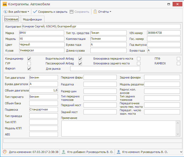Toggle the Фаркоп checkbox
Viewport: 184px width, 157px height.
click(x=29, y=69)
